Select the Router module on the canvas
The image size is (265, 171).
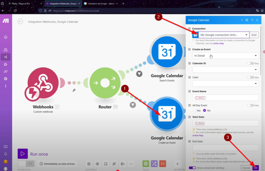[x=105, y=83]
